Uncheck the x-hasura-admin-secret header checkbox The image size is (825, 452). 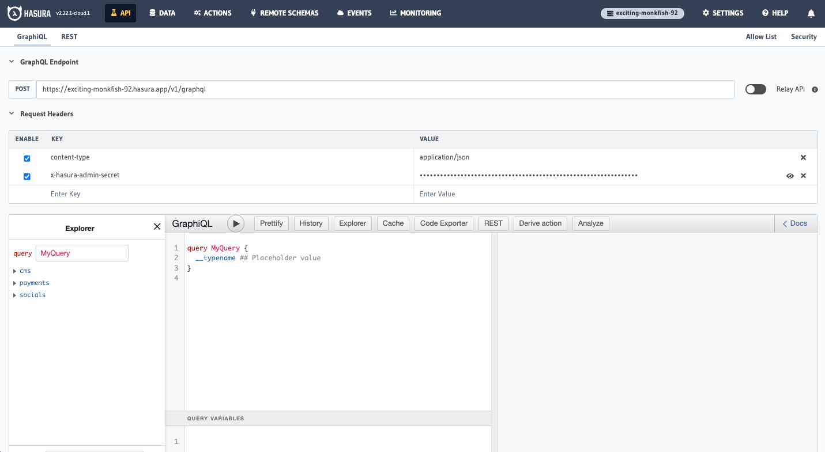click(27, 176)
